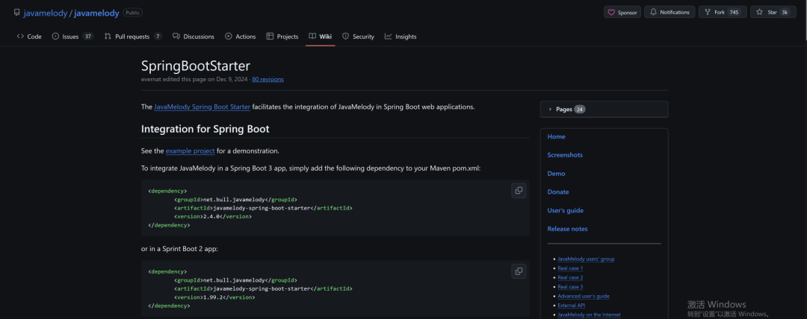Open the example project link

coord(190,151)
